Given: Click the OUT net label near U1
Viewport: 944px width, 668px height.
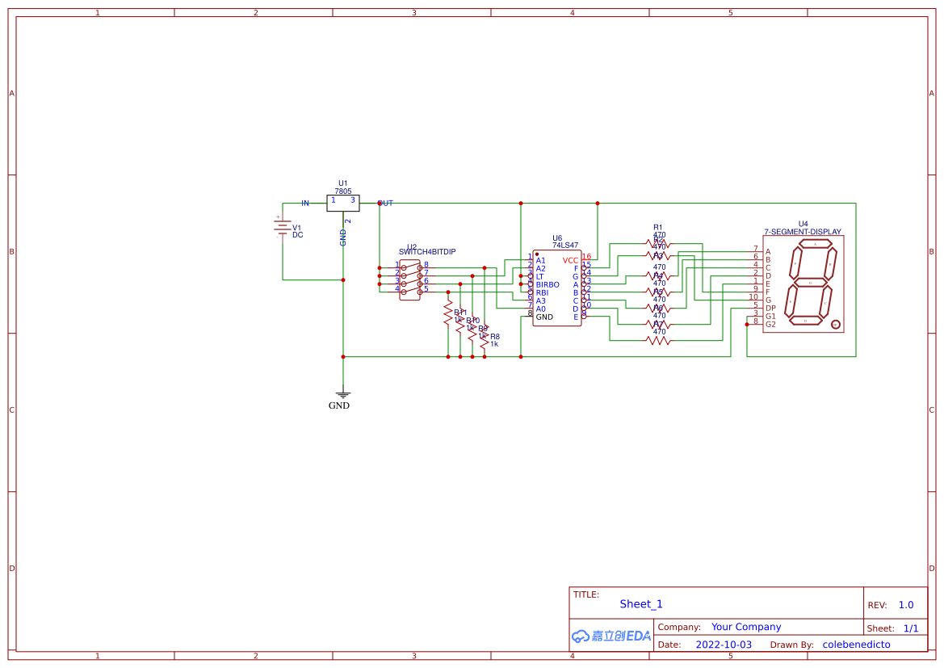Looking at the screenshot, I should click(x=387, y=202).
